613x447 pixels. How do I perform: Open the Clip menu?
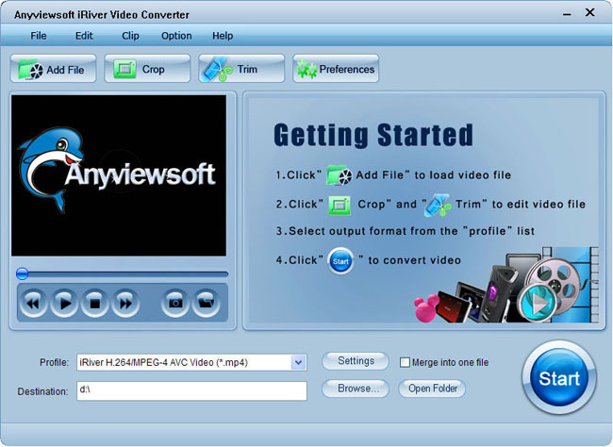130,36
